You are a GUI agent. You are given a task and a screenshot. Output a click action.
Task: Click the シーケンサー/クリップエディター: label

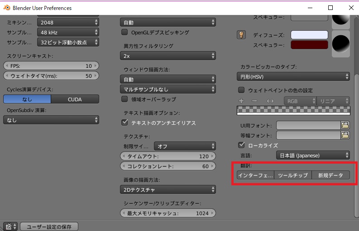(162, 203)
